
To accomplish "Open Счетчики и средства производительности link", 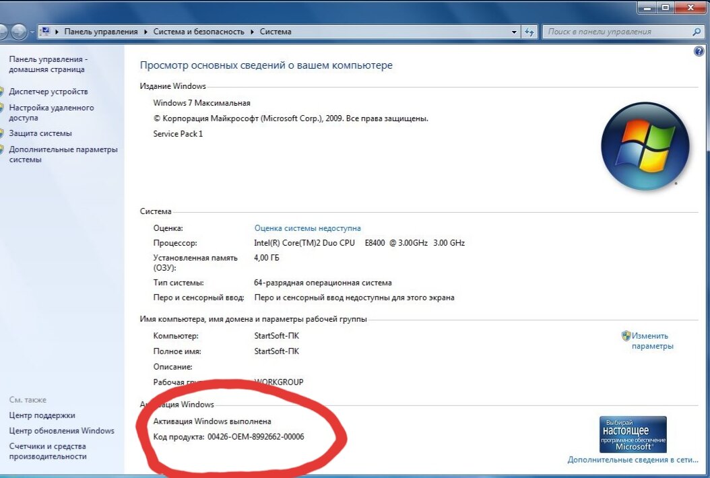I will (48, 451).
